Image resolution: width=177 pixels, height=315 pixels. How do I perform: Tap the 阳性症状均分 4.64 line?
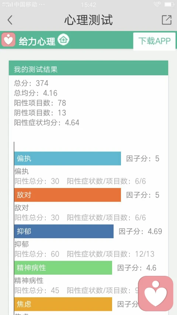coord(46,123)
